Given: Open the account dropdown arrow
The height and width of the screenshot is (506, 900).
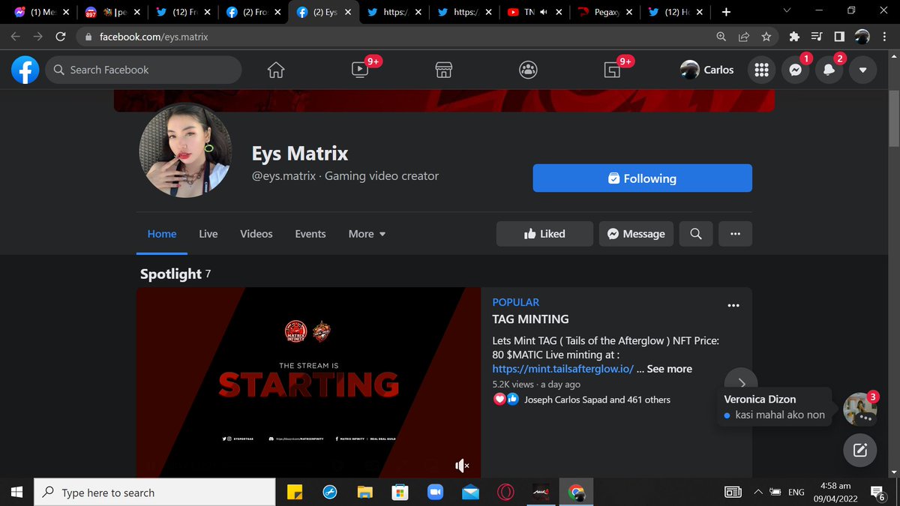Looking at the screenshot, I should pyautogui.click(x=862, y=70).
